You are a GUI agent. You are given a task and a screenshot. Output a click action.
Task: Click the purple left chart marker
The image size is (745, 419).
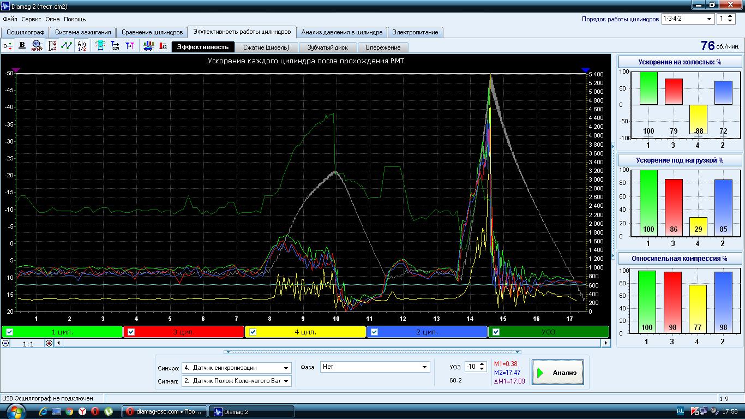point(16,70)
